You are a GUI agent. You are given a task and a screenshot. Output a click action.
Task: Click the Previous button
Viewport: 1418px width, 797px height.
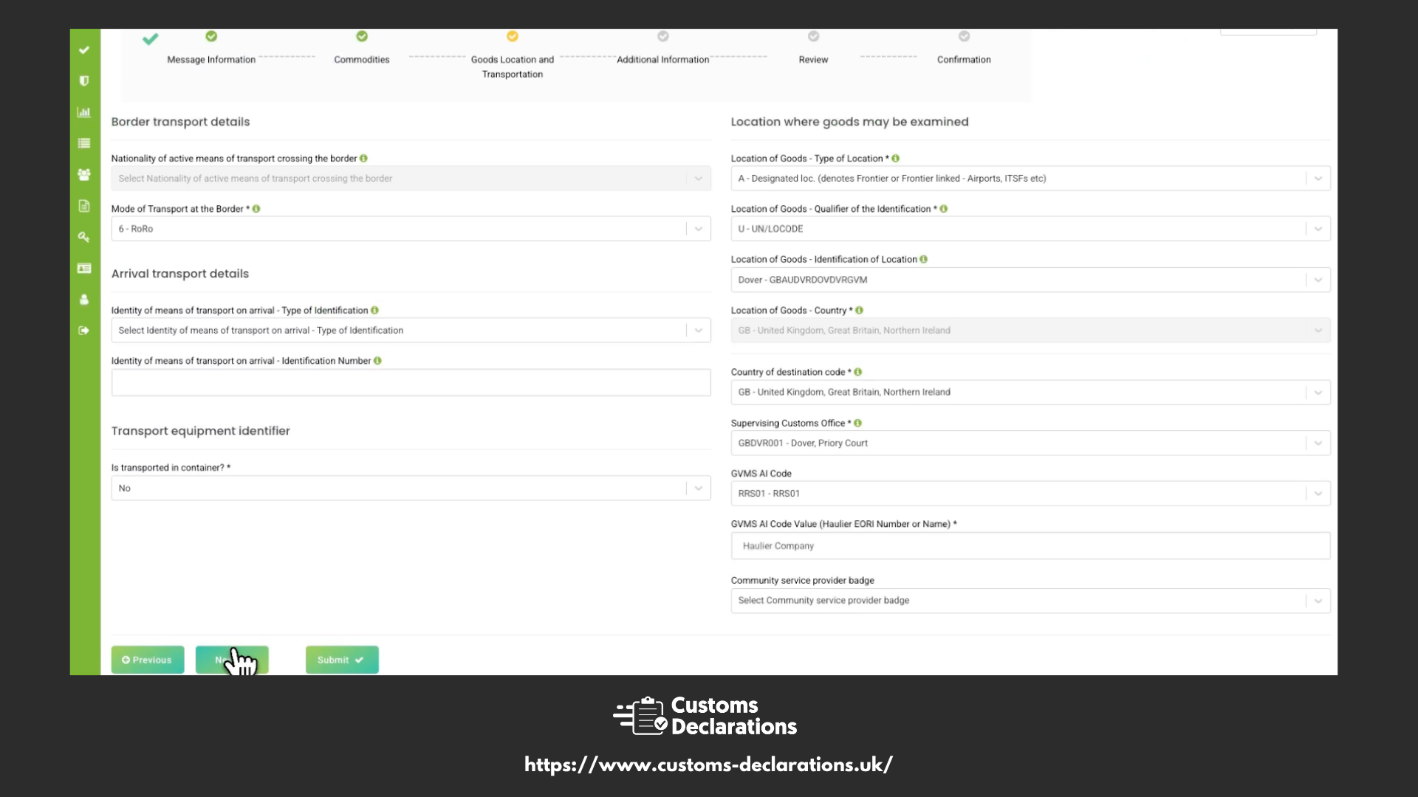click(148, 660)
